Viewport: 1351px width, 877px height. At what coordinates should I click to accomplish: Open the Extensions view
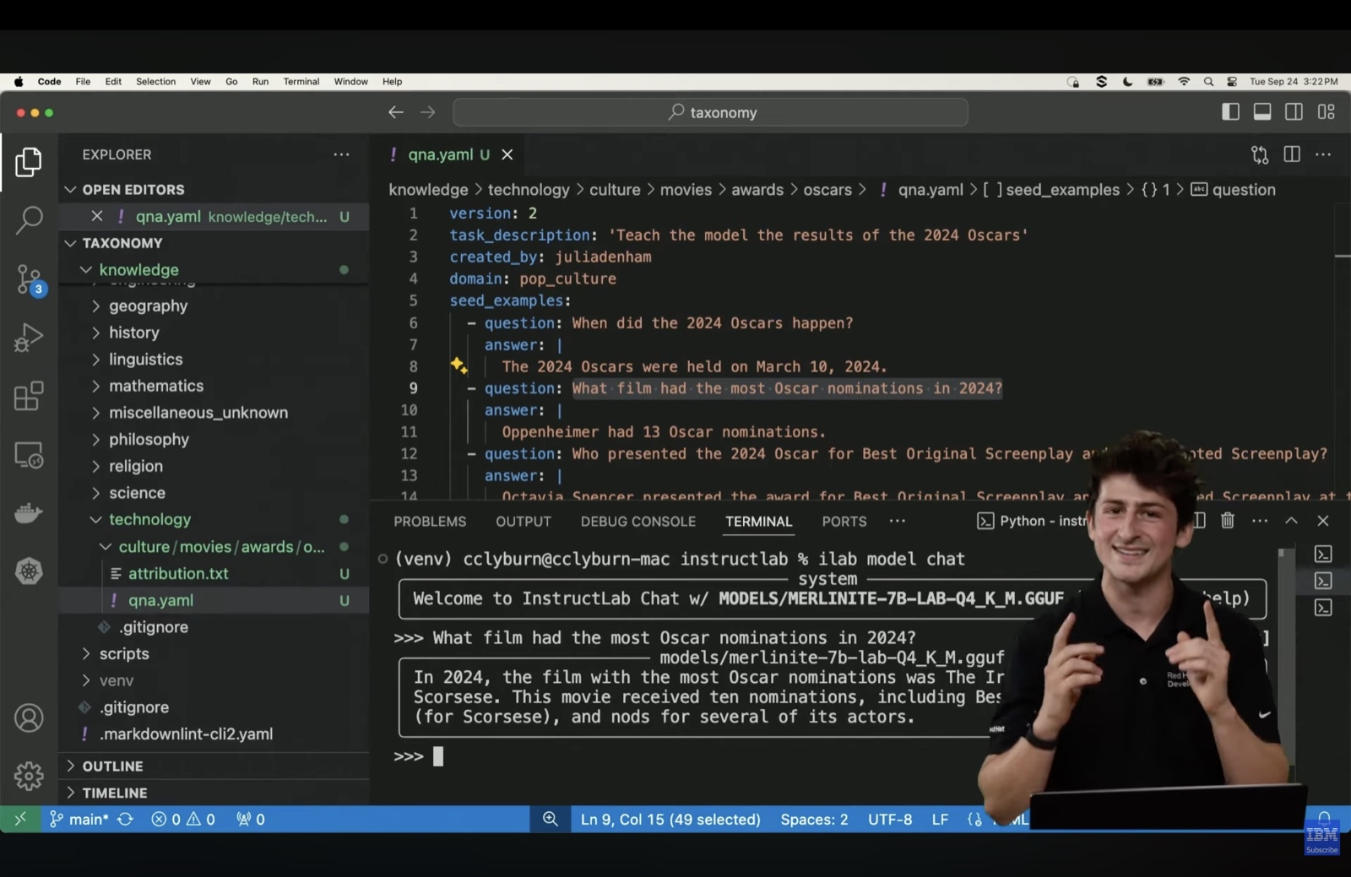[x=29, y=396]
